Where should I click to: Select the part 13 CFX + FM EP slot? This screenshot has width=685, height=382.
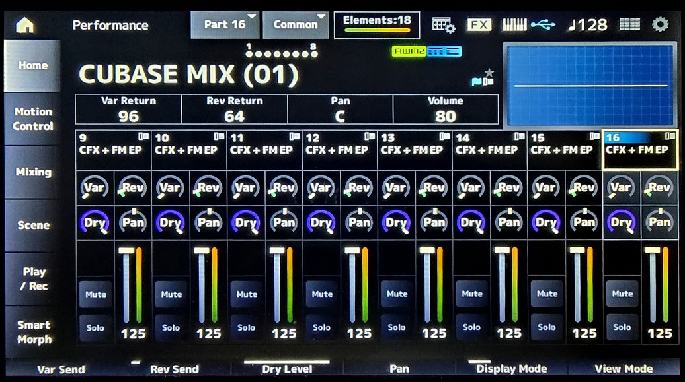pyautogui.click(x=415, y=150)
